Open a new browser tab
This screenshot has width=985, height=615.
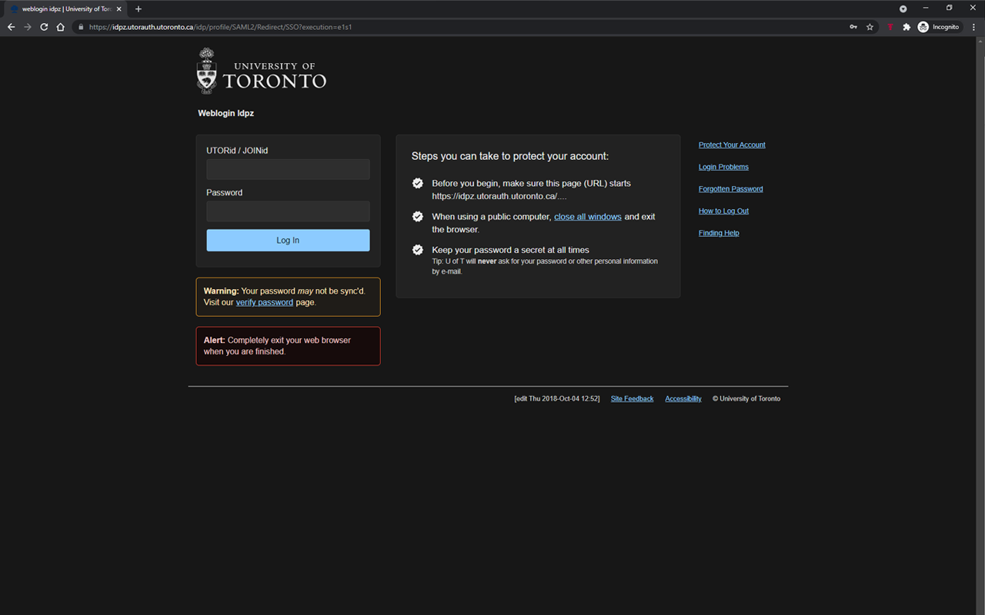tap(139, 9)
